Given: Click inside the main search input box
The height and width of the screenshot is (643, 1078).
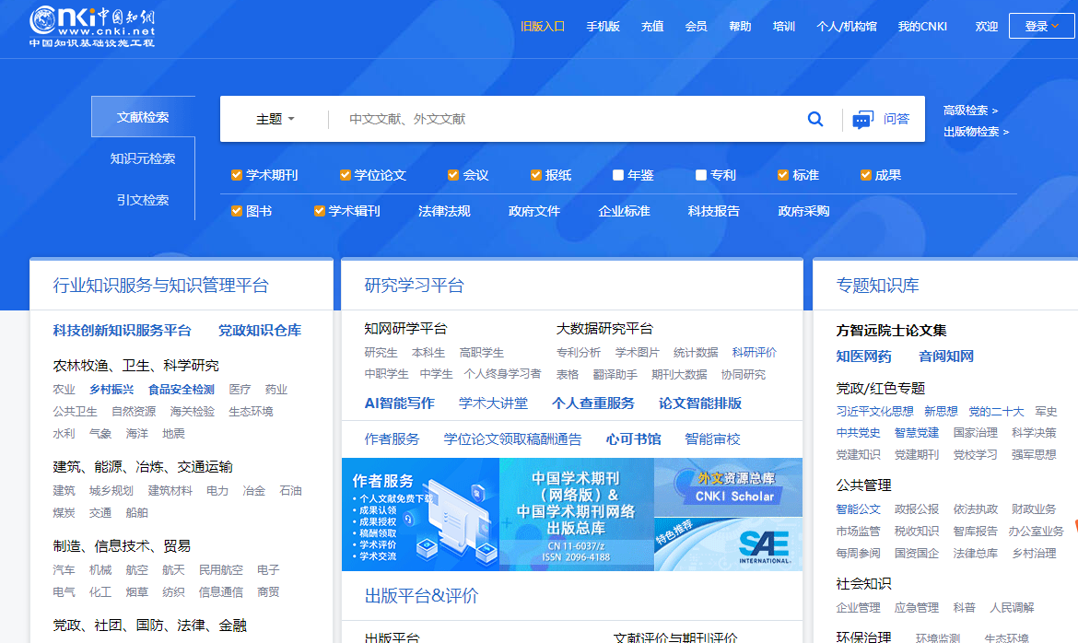Looking at the screenshot, I should pos(553,118).
